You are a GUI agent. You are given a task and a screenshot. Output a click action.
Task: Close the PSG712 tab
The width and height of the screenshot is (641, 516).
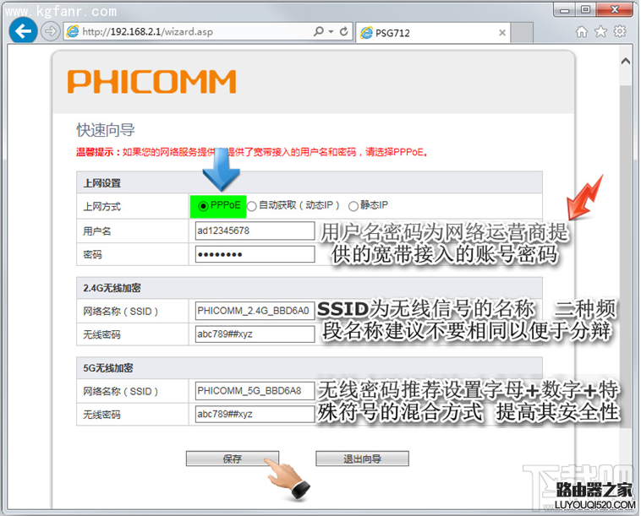pyautogui.click(x=502, y=33)
